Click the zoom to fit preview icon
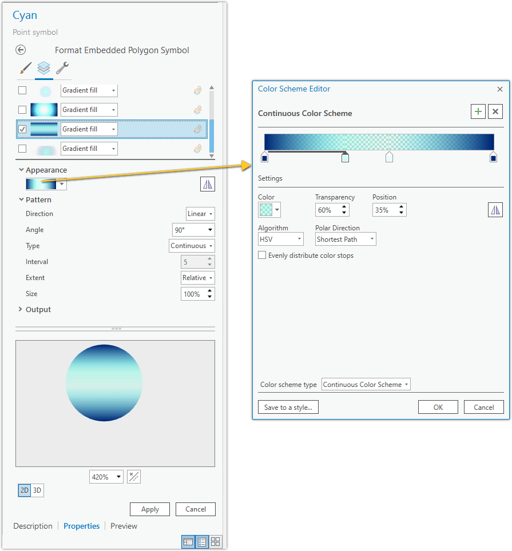512x551 pixels. click(x=134, y=477)
